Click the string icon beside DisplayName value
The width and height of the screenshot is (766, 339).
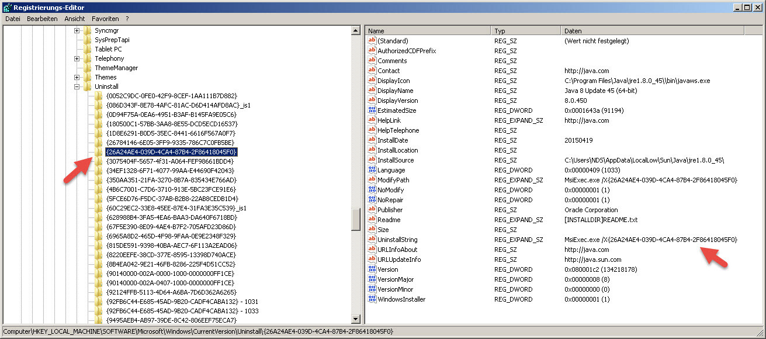[372, 91]
